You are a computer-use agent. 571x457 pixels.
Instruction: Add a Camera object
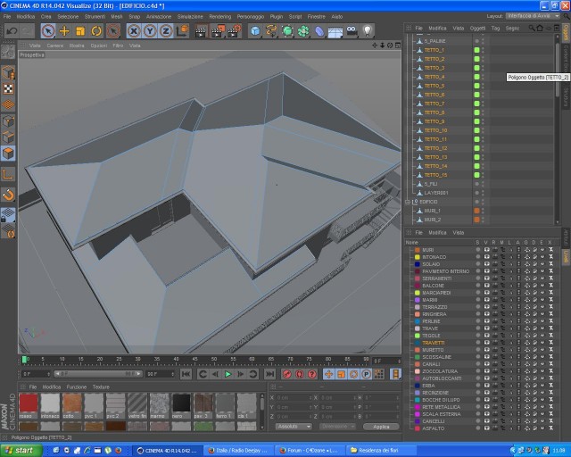(352, 31)
